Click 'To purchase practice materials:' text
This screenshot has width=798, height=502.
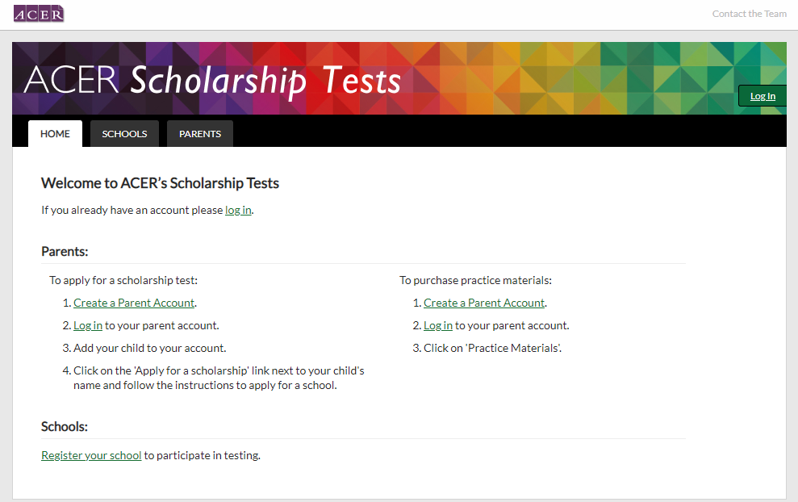tap(475, 281)
